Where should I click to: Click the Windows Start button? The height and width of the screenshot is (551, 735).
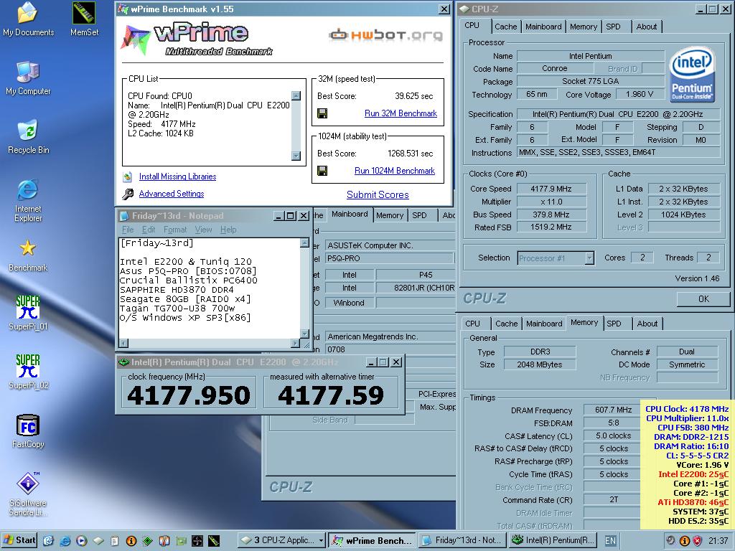[x=19, y=540]
